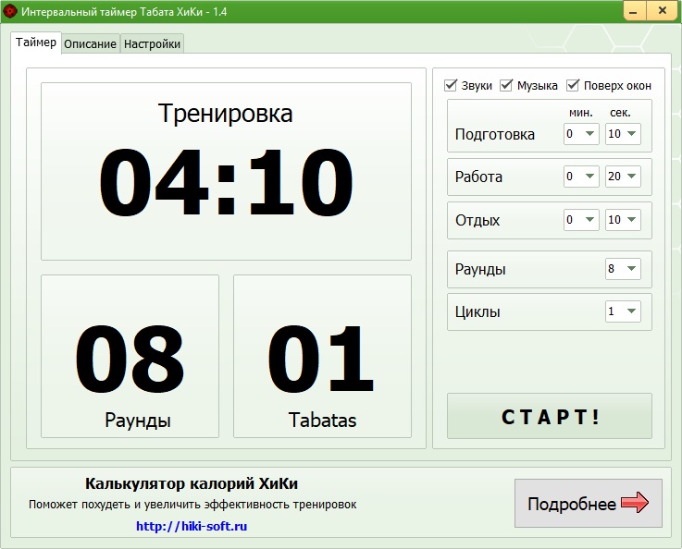Select the Таймер tab
Viewport: 682px width, 549px height.
click(36, 43)
